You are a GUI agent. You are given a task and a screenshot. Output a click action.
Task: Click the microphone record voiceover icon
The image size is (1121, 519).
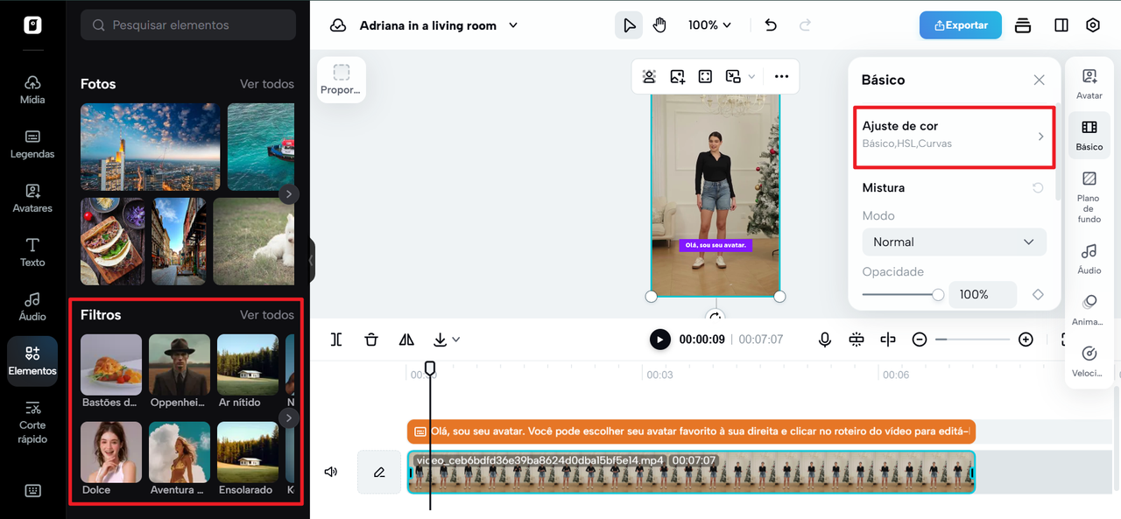[x=825, y=340]
